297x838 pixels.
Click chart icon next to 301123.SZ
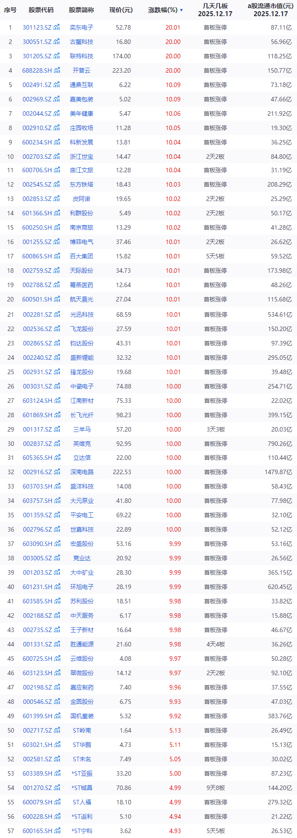tap(56, 27)
